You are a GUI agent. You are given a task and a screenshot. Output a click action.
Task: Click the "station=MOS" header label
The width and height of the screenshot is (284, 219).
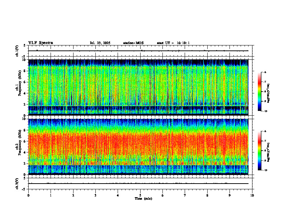coord(133,43)
